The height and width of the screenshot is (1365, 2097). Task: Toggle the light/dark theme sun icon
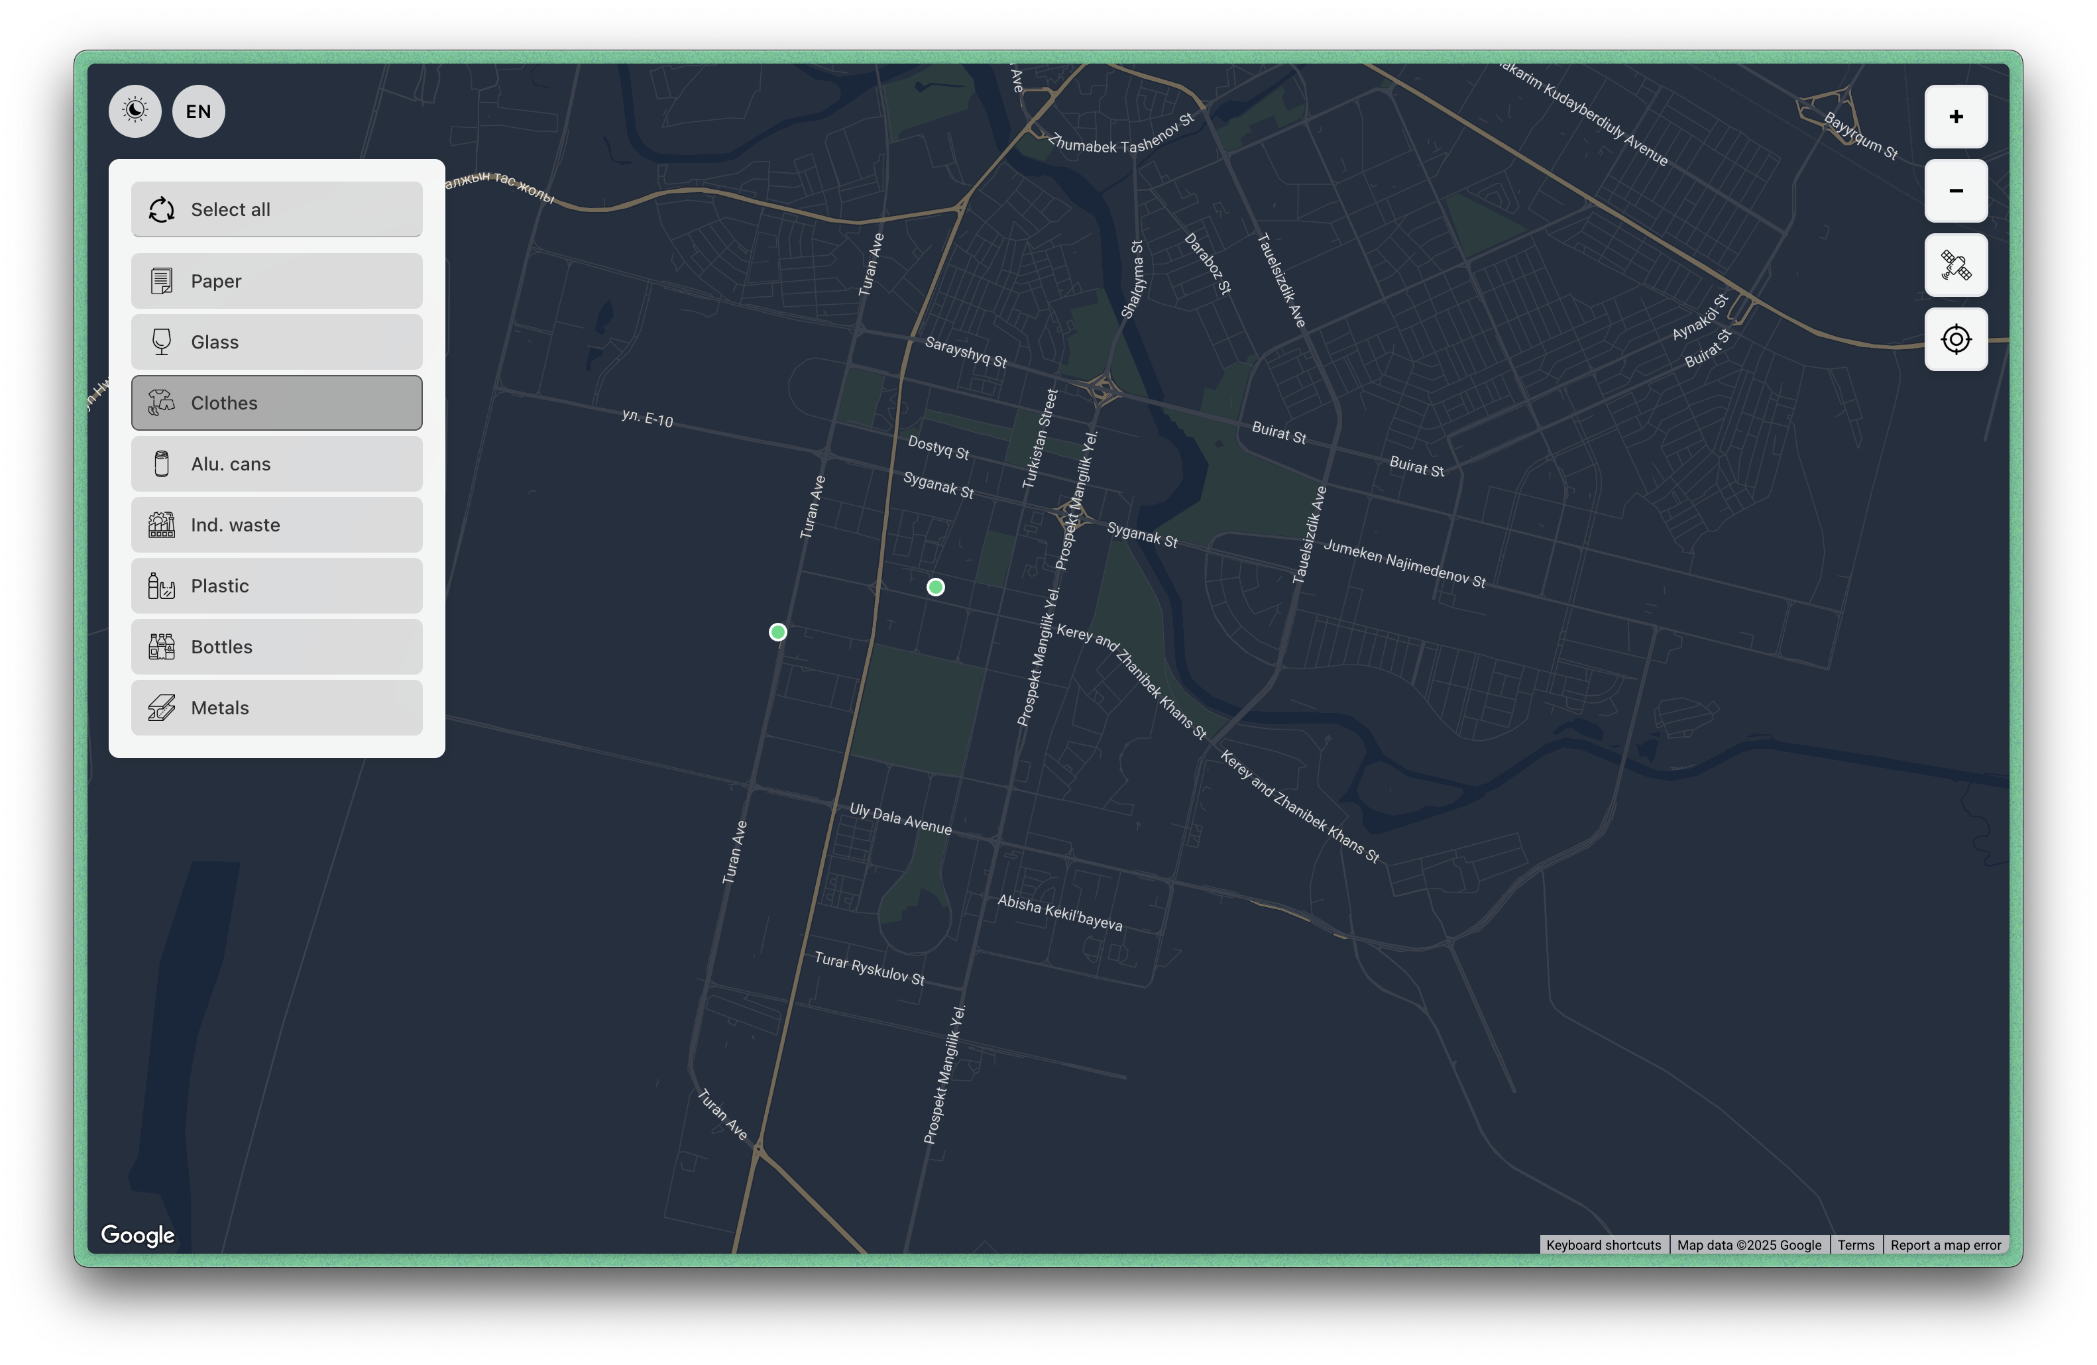click(135, 111)
